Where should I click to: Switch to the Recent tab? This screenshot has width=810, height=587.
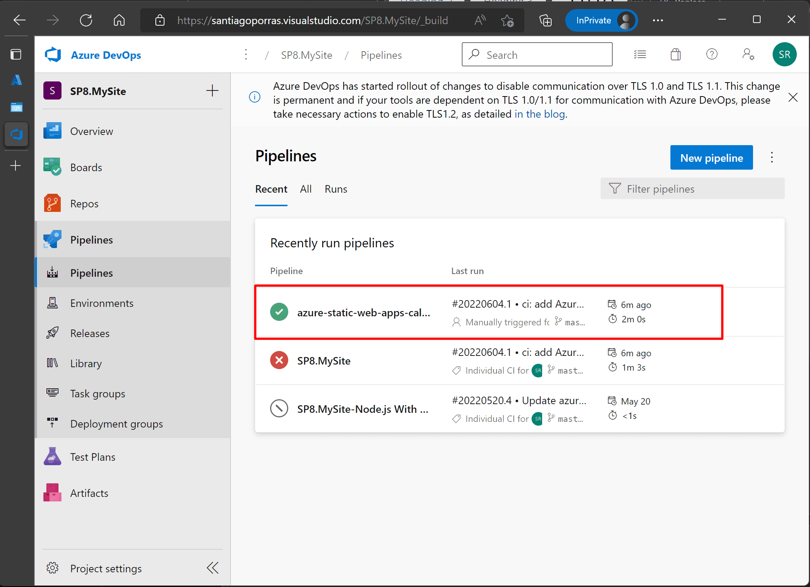click(x=271, y=189)
